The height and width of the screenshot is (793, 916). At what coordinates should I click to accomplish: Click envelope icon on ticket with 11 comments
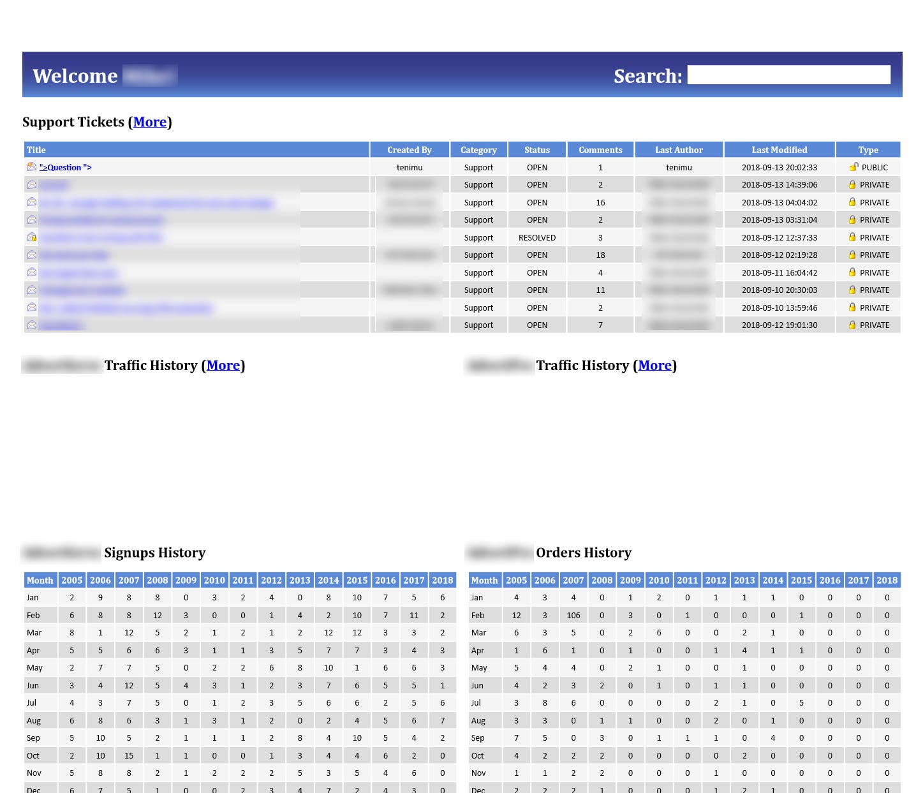pos(31,290)
